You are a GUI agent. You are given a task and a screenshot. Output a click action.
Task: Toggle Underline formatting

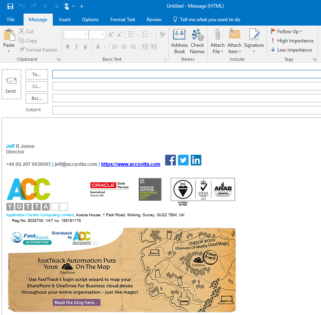(86, 47)
